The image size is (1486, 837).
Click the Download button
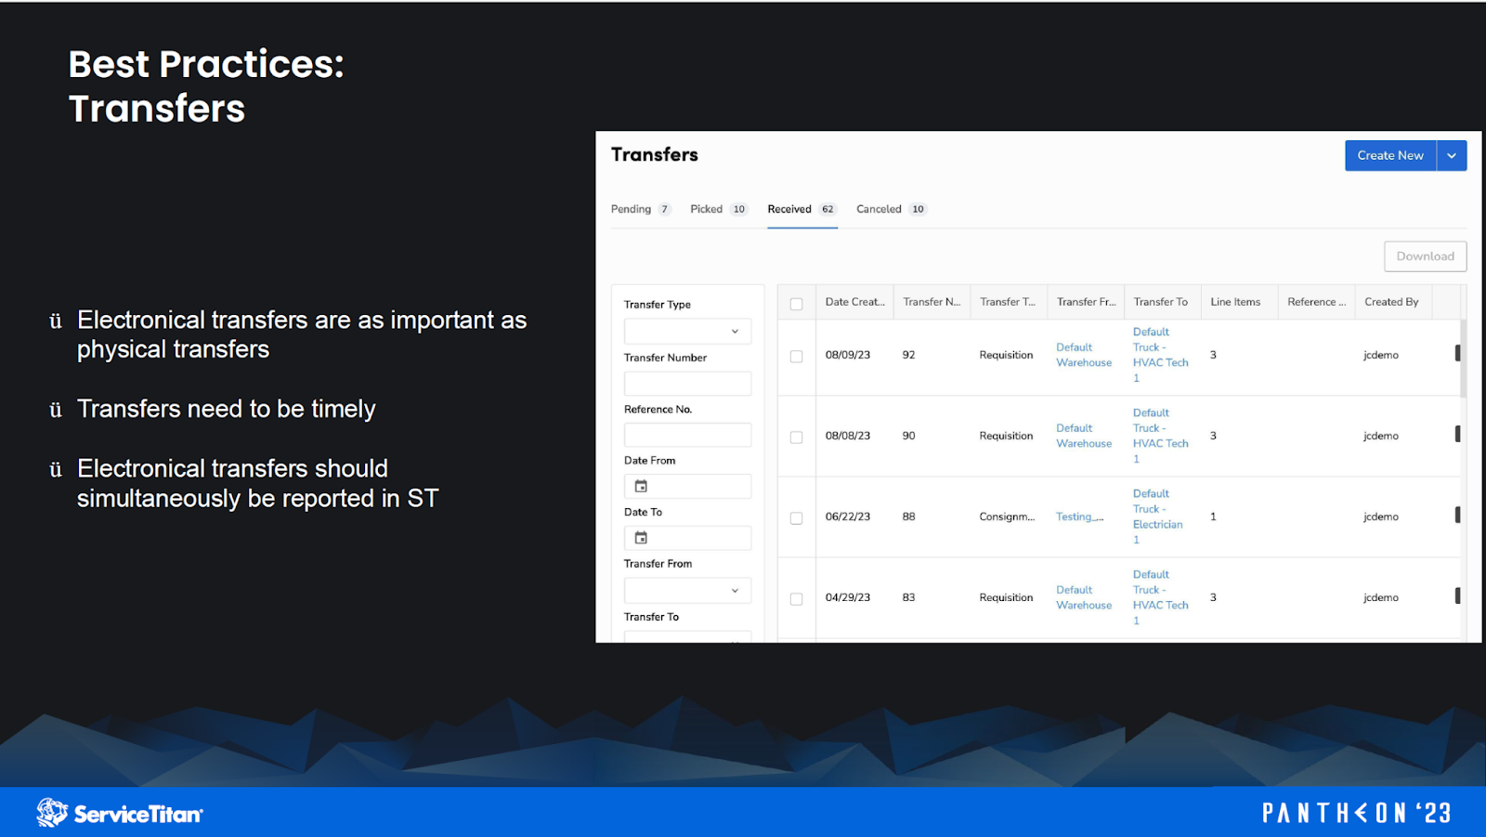tap(1425, 256)
